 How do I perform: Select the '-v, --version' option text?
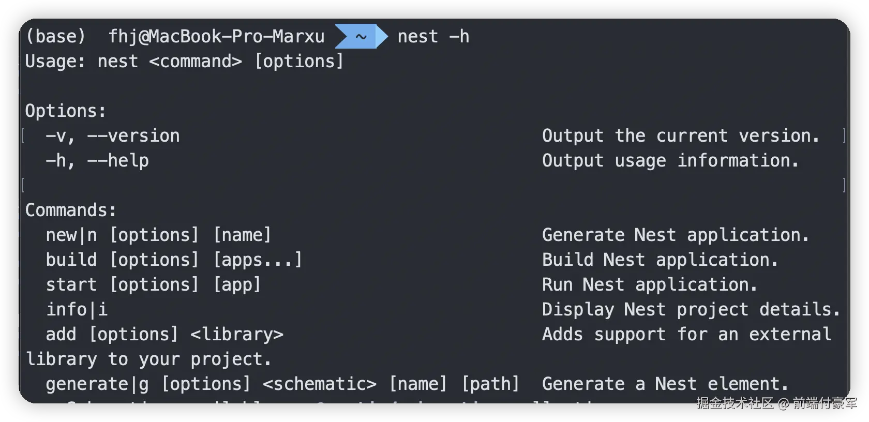pos(112,136)
